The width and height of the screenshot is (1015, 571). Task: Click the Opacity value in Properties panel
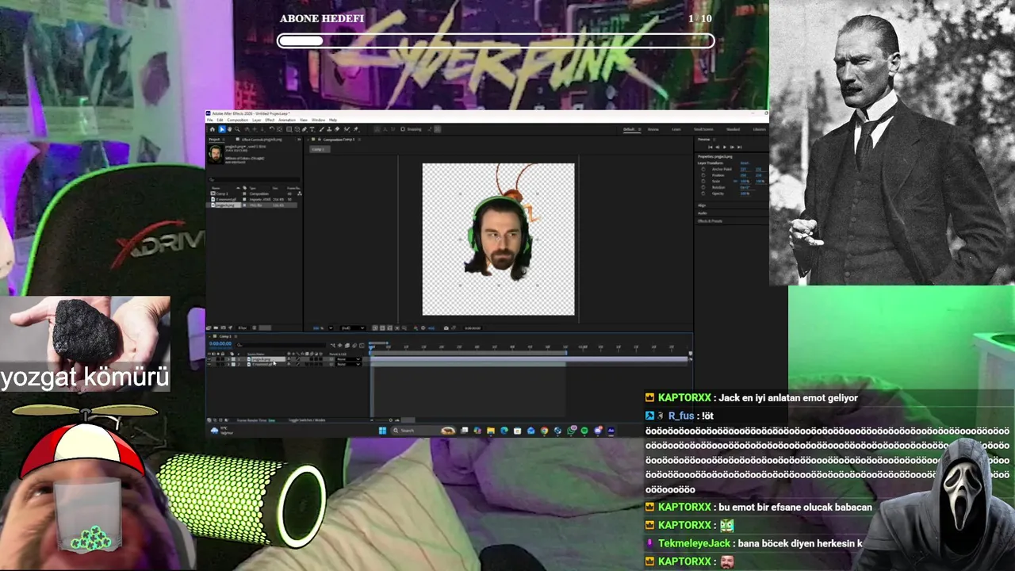[x=745, y=194]
